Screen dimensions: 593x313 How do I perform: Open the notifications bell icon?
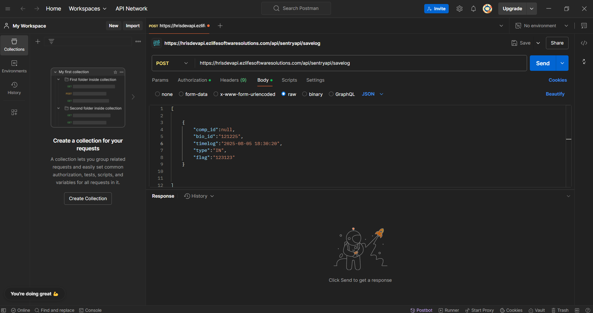[473, 9]
